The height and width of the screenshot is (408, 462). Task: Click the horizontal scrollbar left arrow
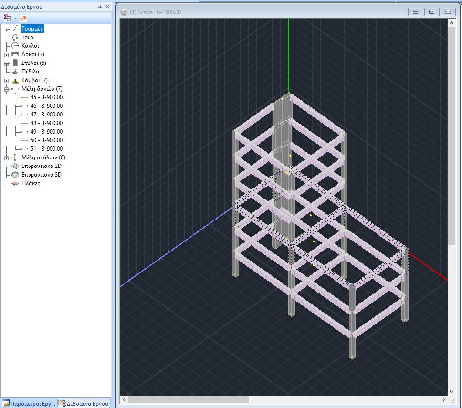tap(124, 400)
